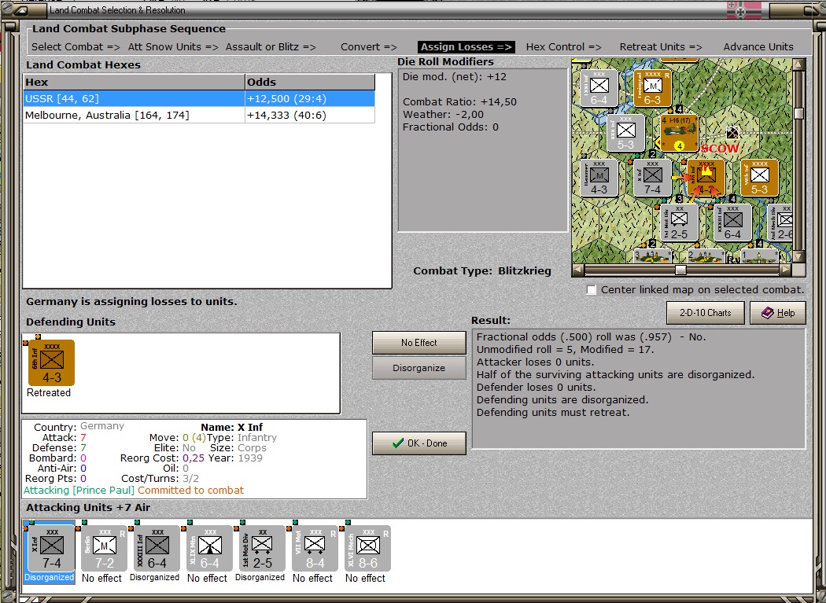This screenshot has height=603, width=826.
Task: Click the Hannover 4-3 militia counter on map
Action: [x=599, y=178]
